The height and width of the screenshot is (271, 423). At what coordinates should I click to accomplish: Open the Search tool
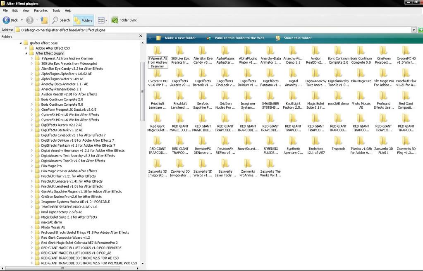61,20
